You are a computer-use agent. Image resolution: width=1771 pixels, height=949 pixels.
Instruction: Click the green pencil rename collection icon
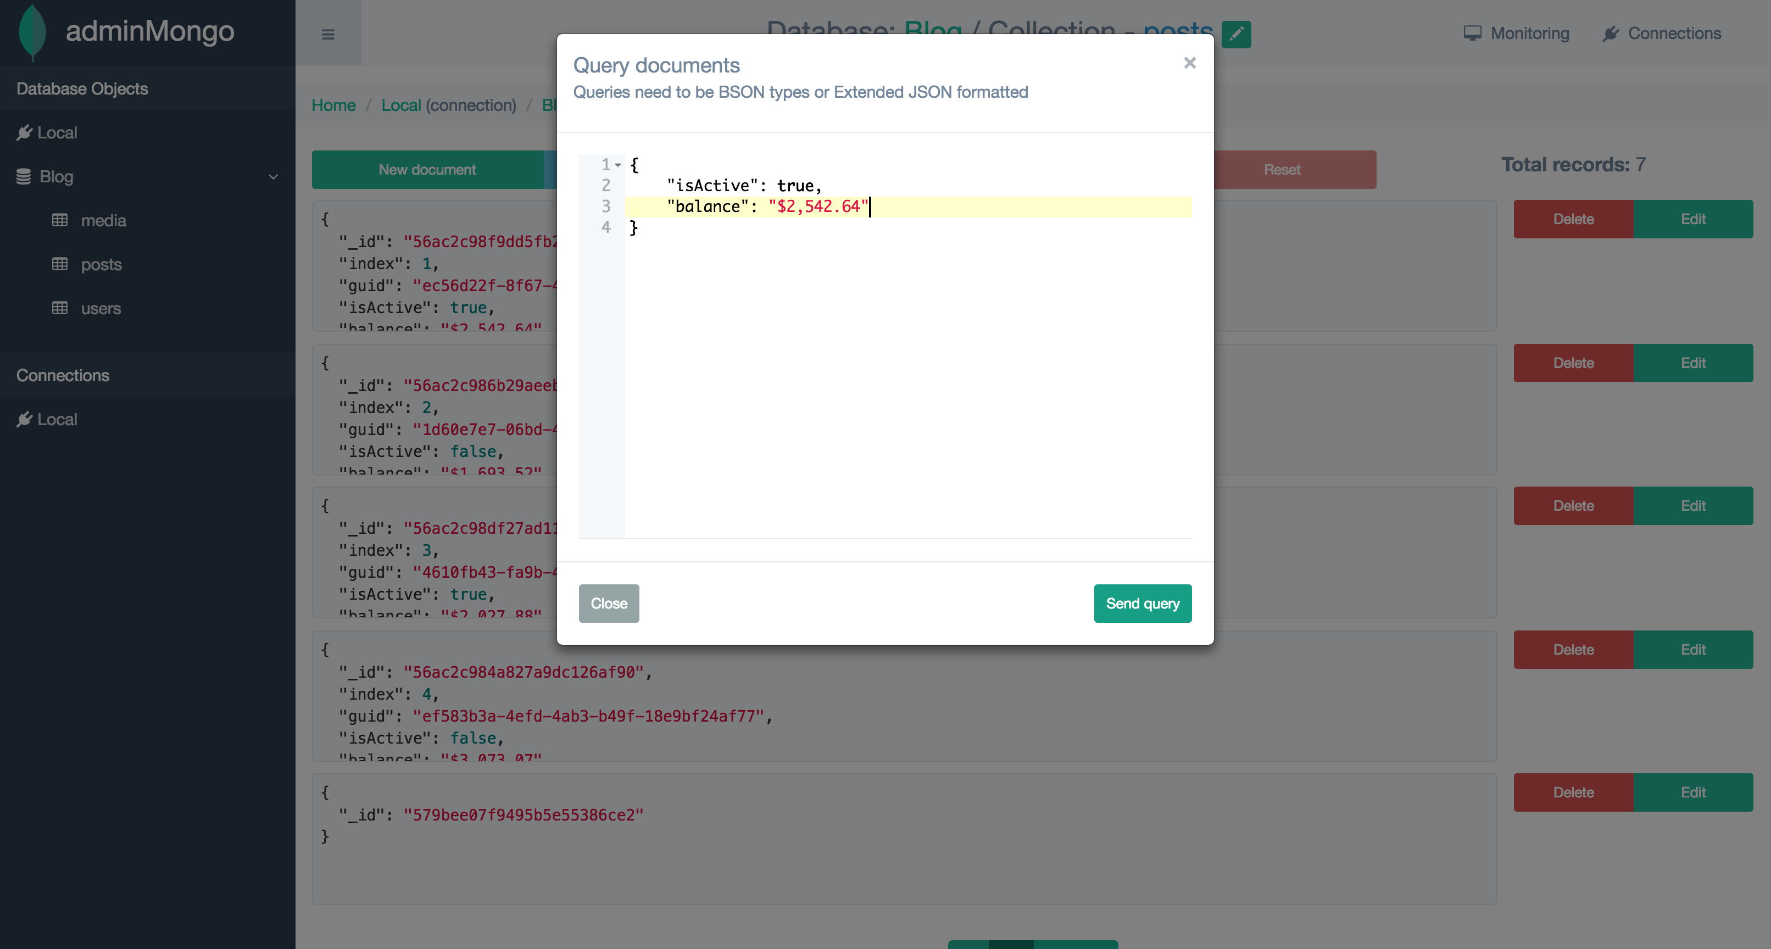tap(1236, 34)
